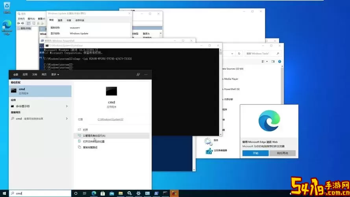
Task: Click 稍后再说 in Edge popup
Action: 282,153
